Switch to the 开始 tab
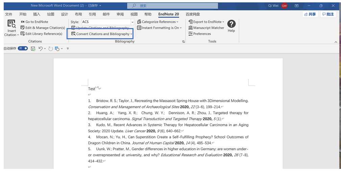This screenshot has height=177, width=341. point(23,14)
